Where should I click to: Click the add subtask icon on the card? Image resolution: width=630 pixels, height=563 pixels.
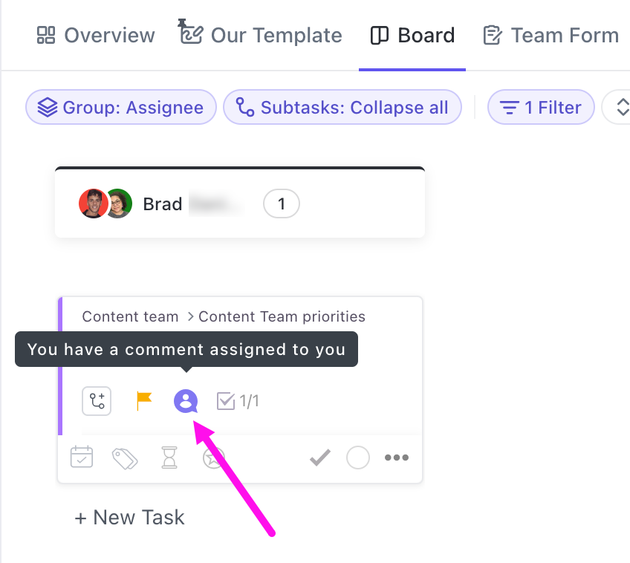97,402
